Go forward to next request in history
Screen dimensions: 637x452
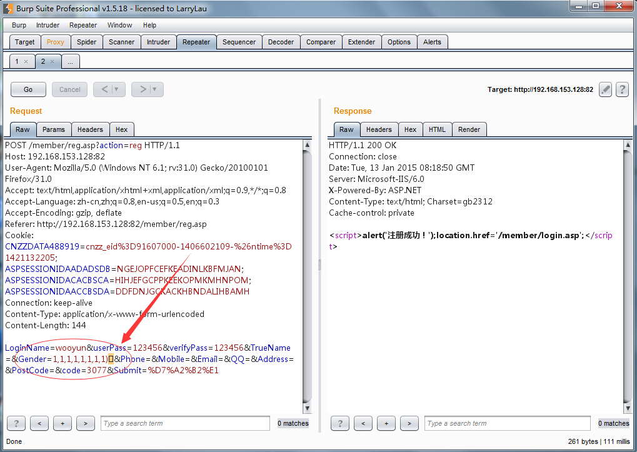click(143, 89)
